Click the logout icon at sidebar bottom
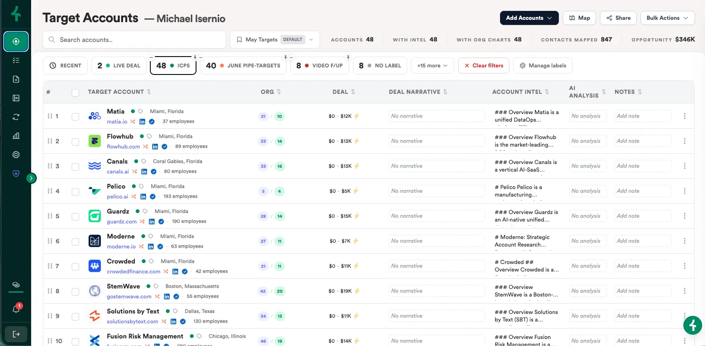 pyautogui.click(x=16, y=334)
